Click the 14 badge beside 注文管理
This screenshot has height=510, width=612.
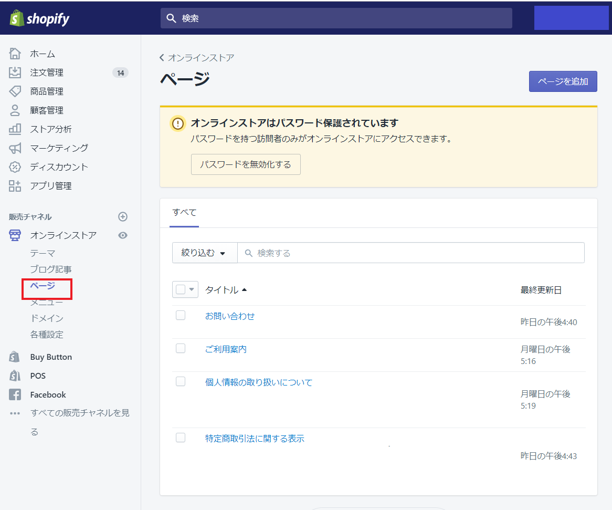click(120, 72)
